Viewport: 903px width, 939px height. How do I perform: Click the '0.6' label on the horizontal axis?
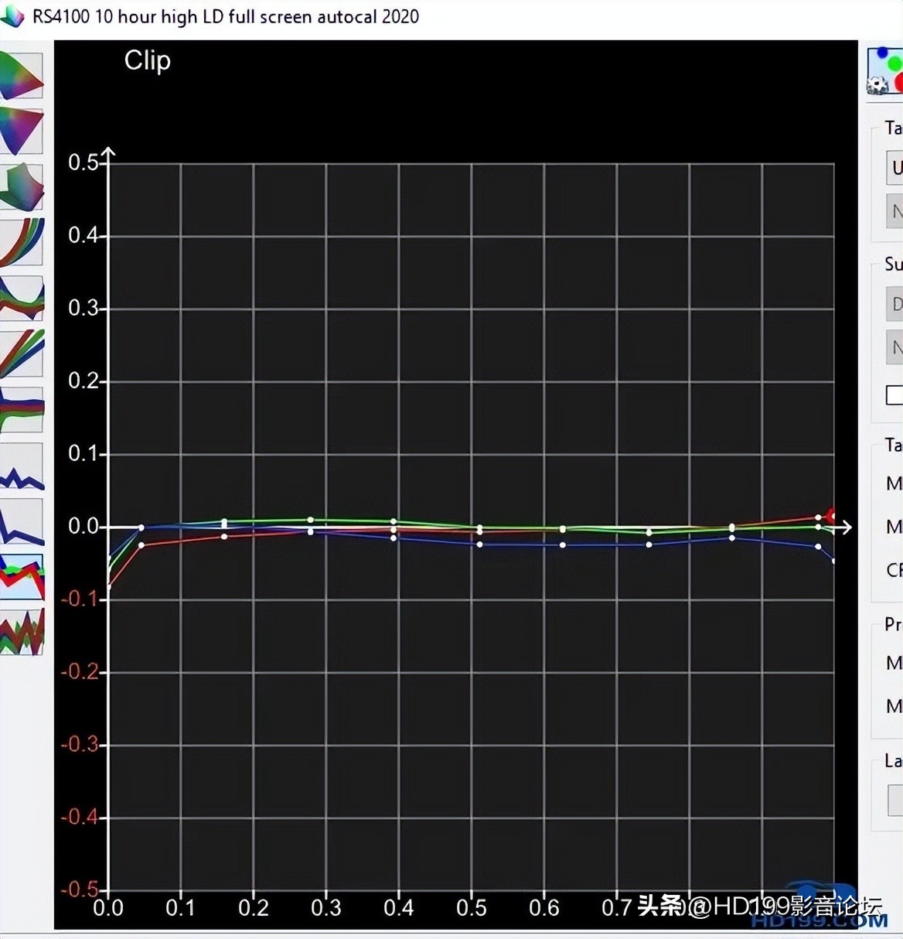point(544,907)
